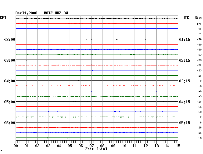Click the "UTC" time zone label

pyautogui.click(x=186, y=18)
